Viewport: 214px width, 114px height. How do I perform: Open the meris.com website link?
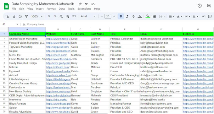(x=56, y=55)
